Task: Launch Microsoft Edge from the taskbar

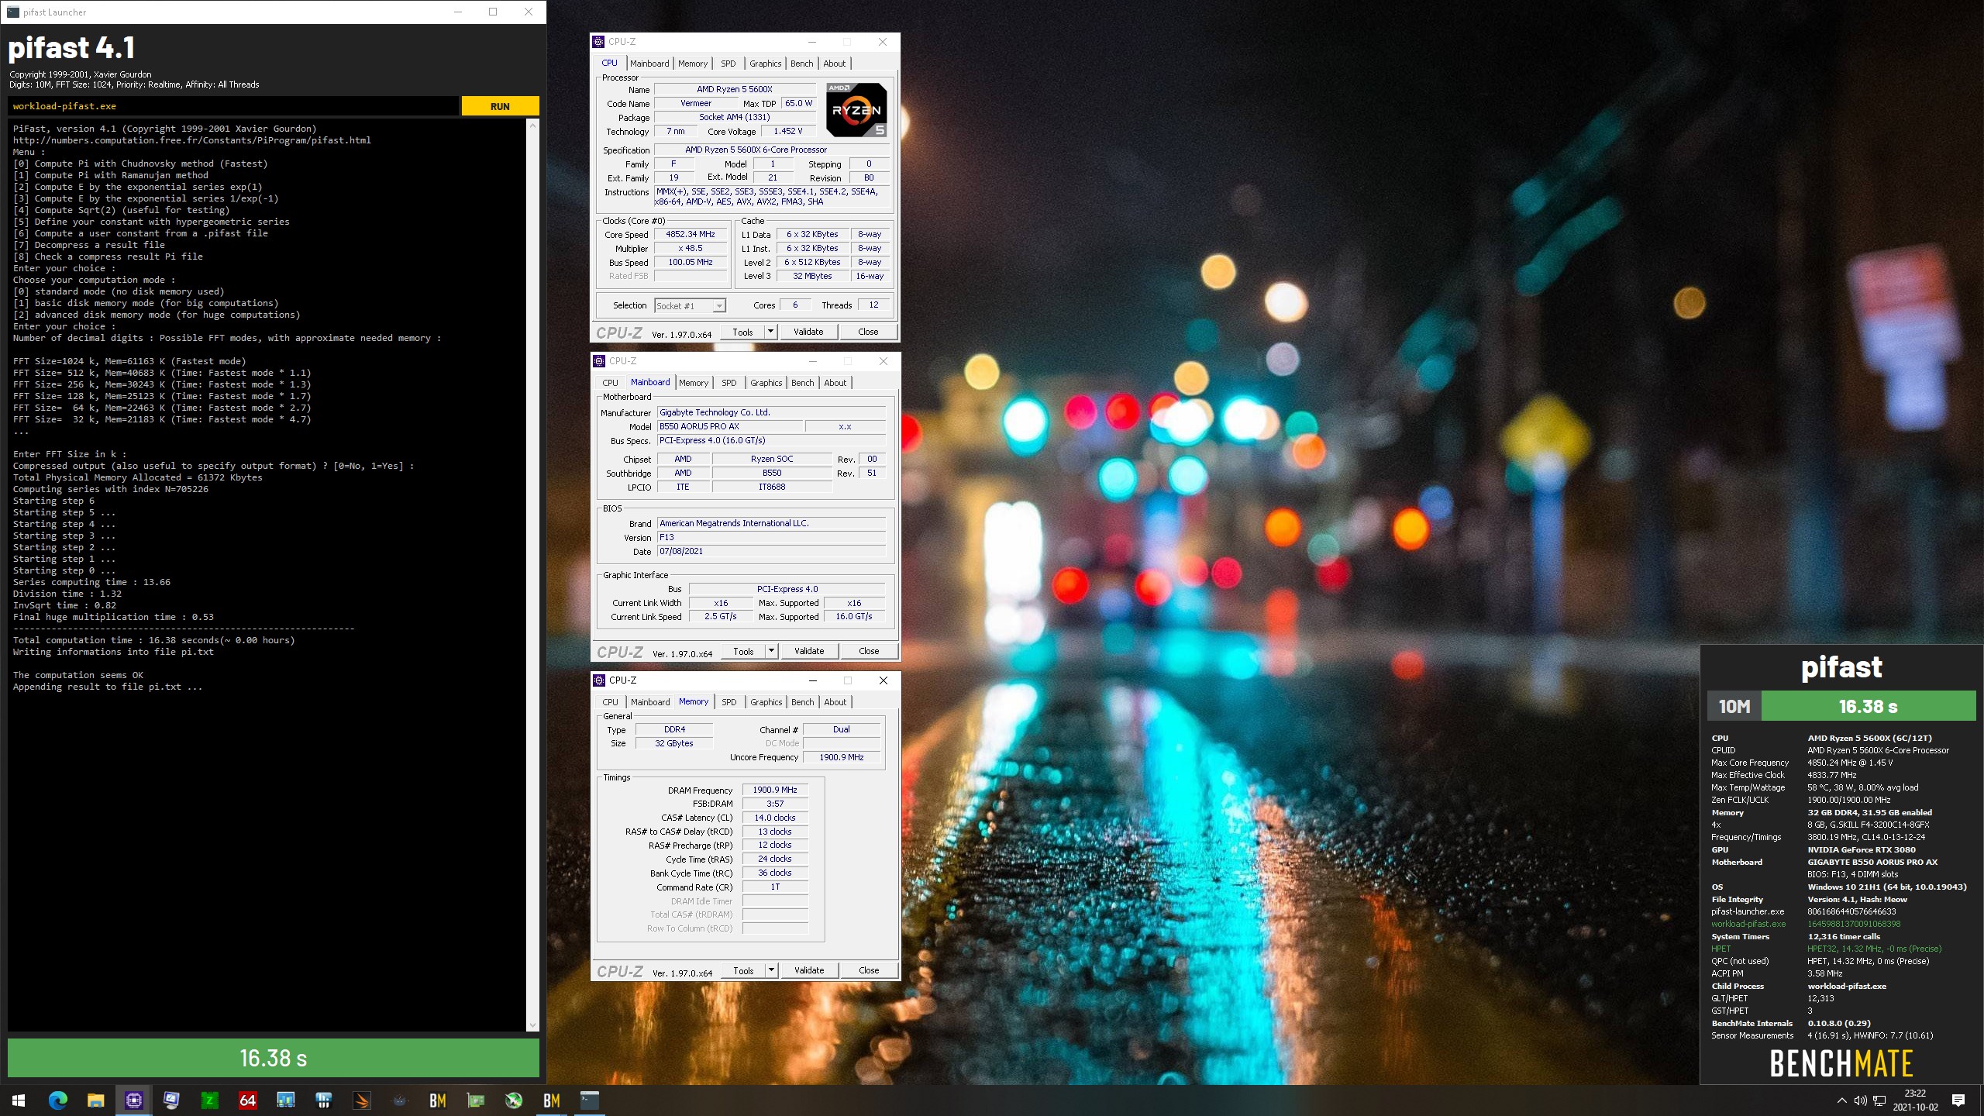Action: [x=57, y=1100]
